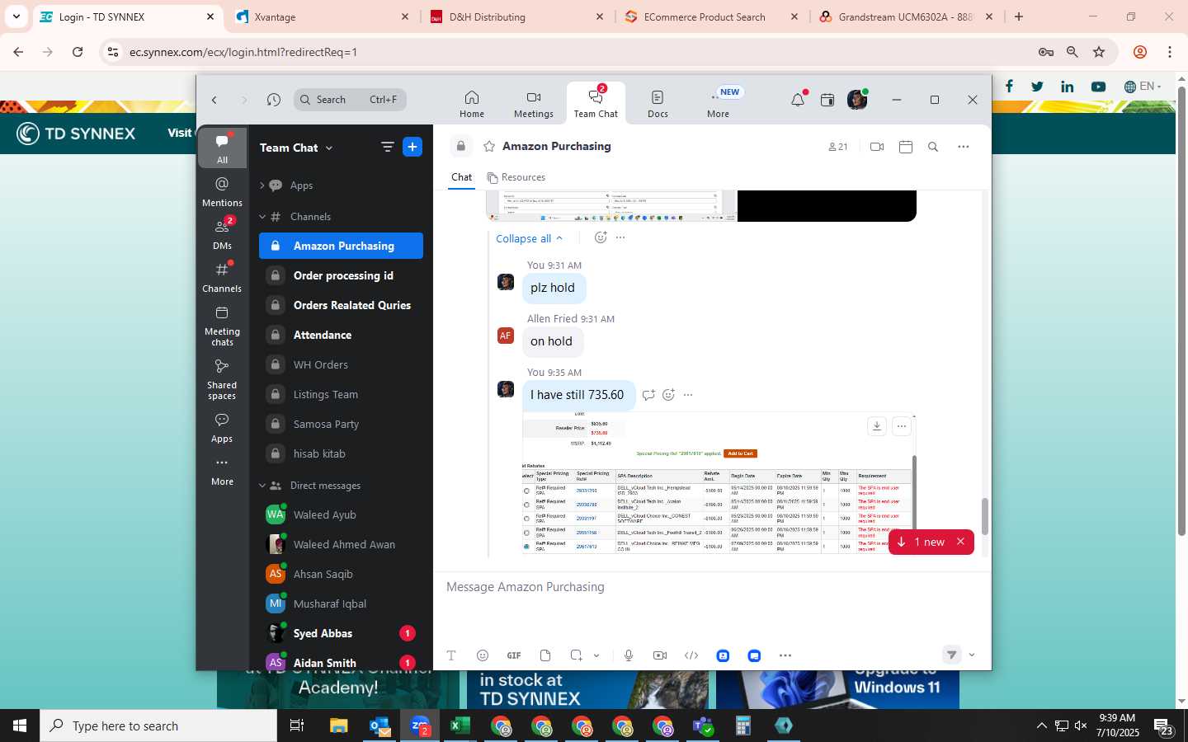Open WH Orders channel
This screenshot has height=742, width=1188.
341,364
